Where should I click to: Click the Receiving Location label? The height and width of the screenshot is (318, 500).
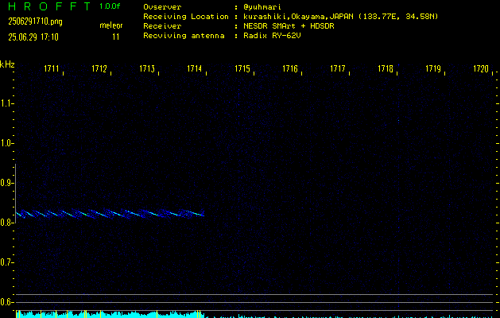(x=186, y=16)
